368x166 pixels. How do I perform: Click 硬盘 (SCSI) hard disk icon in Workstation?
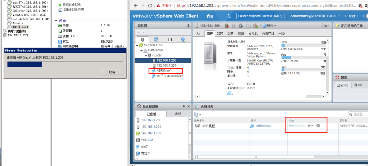[x=60, y=36]
